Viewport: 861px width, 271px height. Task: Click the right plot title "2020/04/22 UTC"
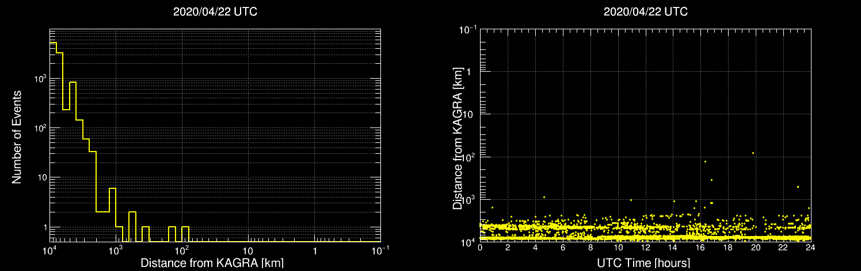pyautogui.click(x=645, y=12)
